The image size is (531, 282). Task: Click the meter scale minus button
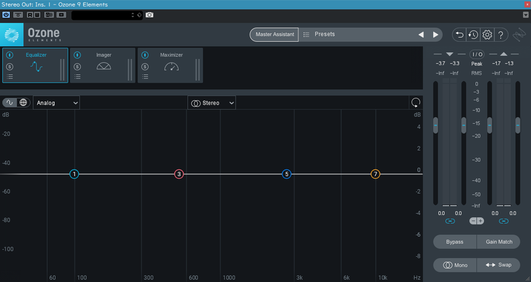click(x=473, y=221)
